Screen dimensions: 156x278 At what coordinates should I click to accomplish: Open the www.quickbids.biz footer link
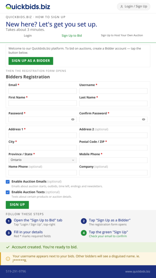pos(138,271)
